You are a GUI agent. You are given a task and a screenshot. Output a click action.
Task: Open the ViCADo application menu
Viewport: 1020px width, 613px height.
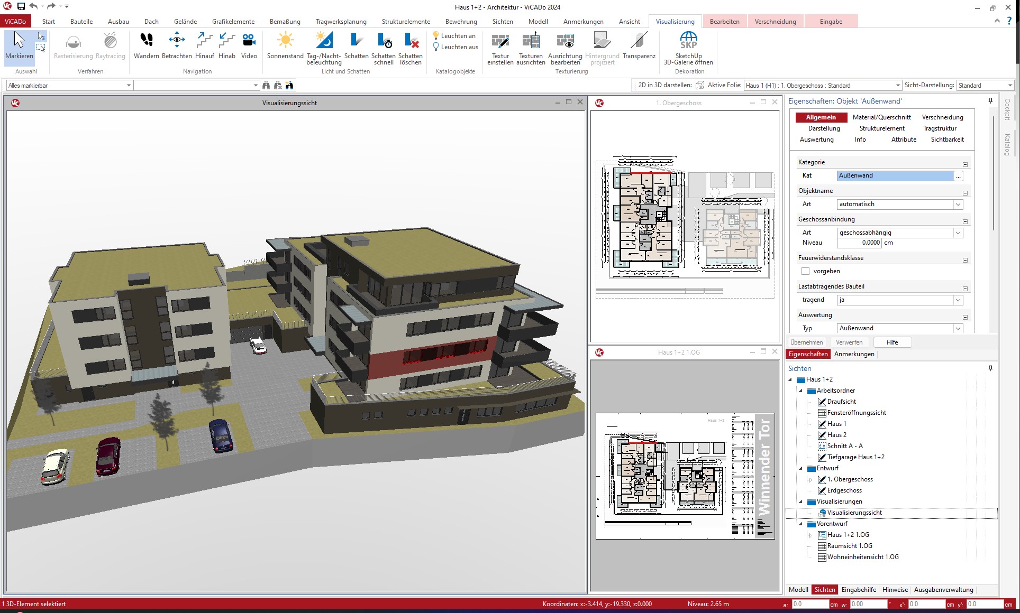click(15, 22)
